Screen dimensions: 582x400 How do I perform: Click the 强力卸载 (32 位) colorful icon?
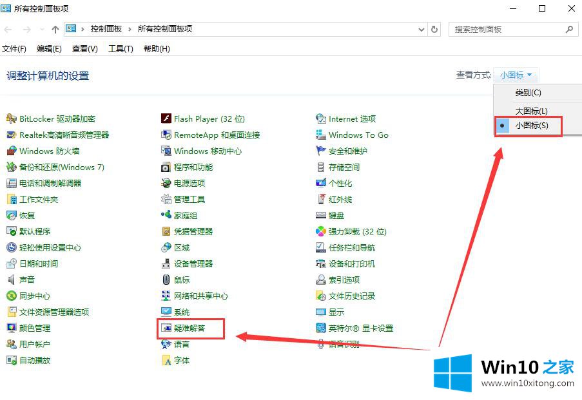tap(321, 231)
